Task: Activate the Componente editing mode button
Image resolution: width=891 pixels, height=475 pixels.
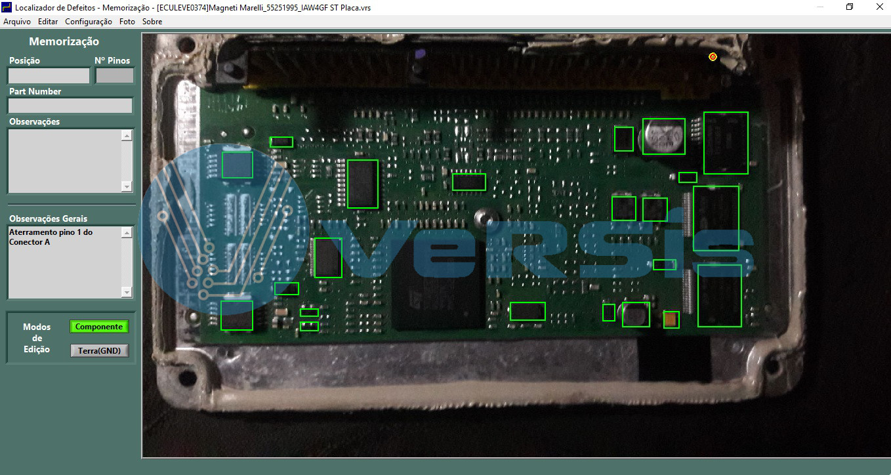Action: coord(99,327)
